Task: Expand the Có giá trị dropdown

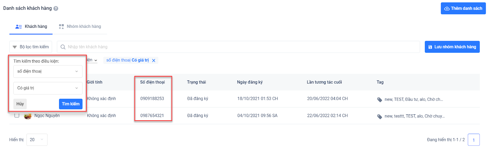Action: [48, 88]
